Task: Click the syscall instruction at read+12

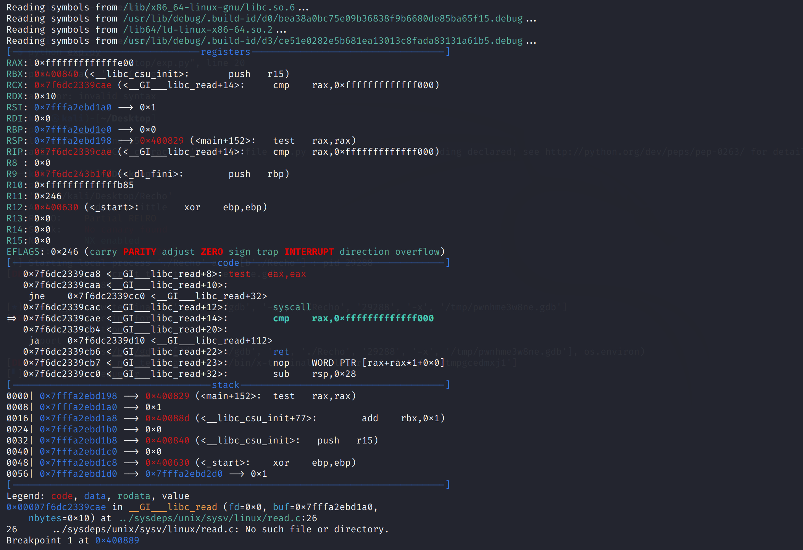Action: (292, 307)
